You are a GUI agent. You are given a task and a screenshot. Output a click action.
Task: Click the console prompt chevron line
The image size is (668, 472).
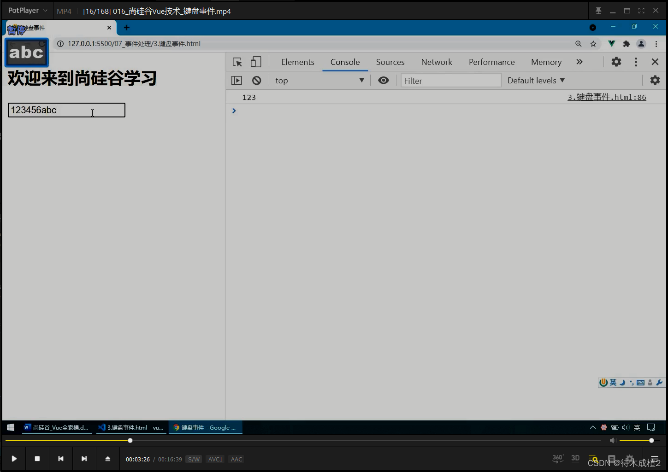pyautogui.click(x=234, y=111)
